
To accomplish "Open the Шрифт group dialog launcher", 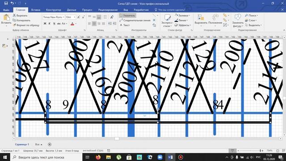I will tap(84, 30).
